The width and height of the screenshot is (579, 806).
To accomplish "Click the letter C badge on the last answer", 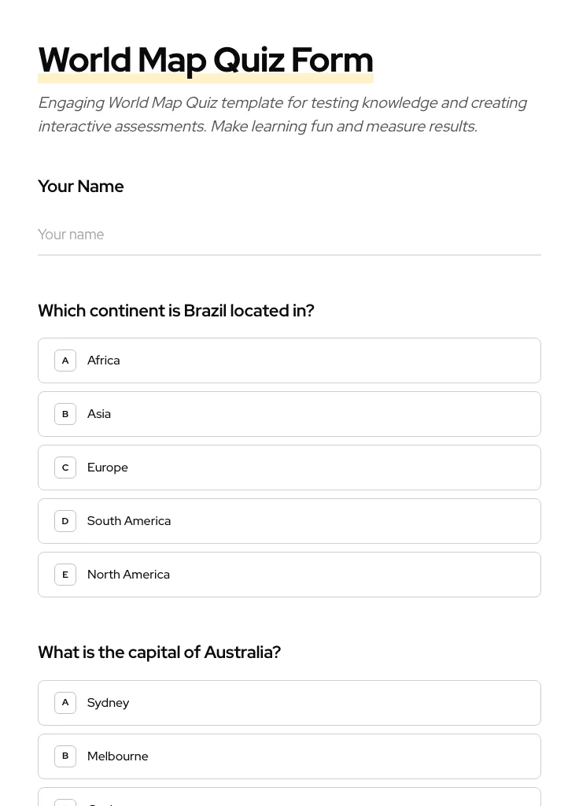I will [x=65, y=803].
